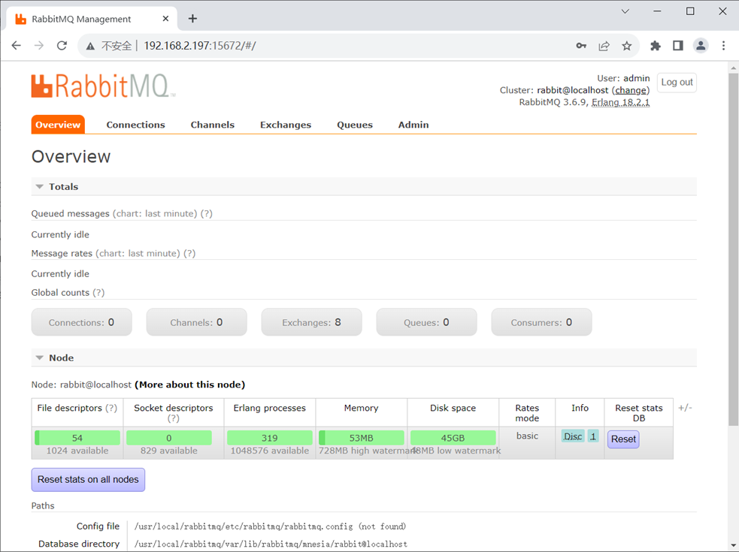Open help for Queued messages
The height and width of the screenshot is (552, 739).
tap(207, 214)
